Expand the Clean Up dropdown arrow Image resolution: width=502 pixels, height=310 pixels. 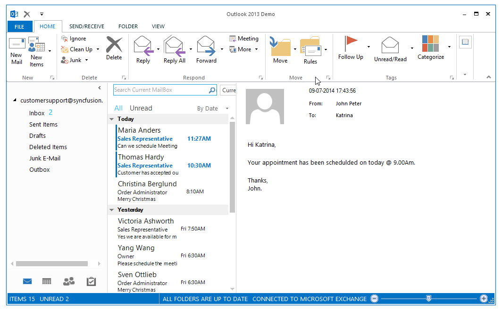tap(98, 49)
